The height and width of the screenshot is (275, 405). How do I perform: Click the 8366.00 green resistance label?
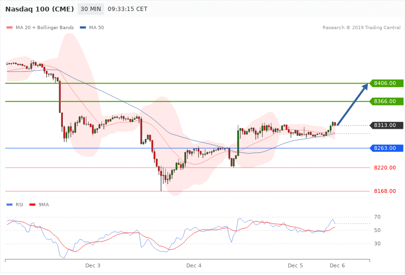(386, 101)
